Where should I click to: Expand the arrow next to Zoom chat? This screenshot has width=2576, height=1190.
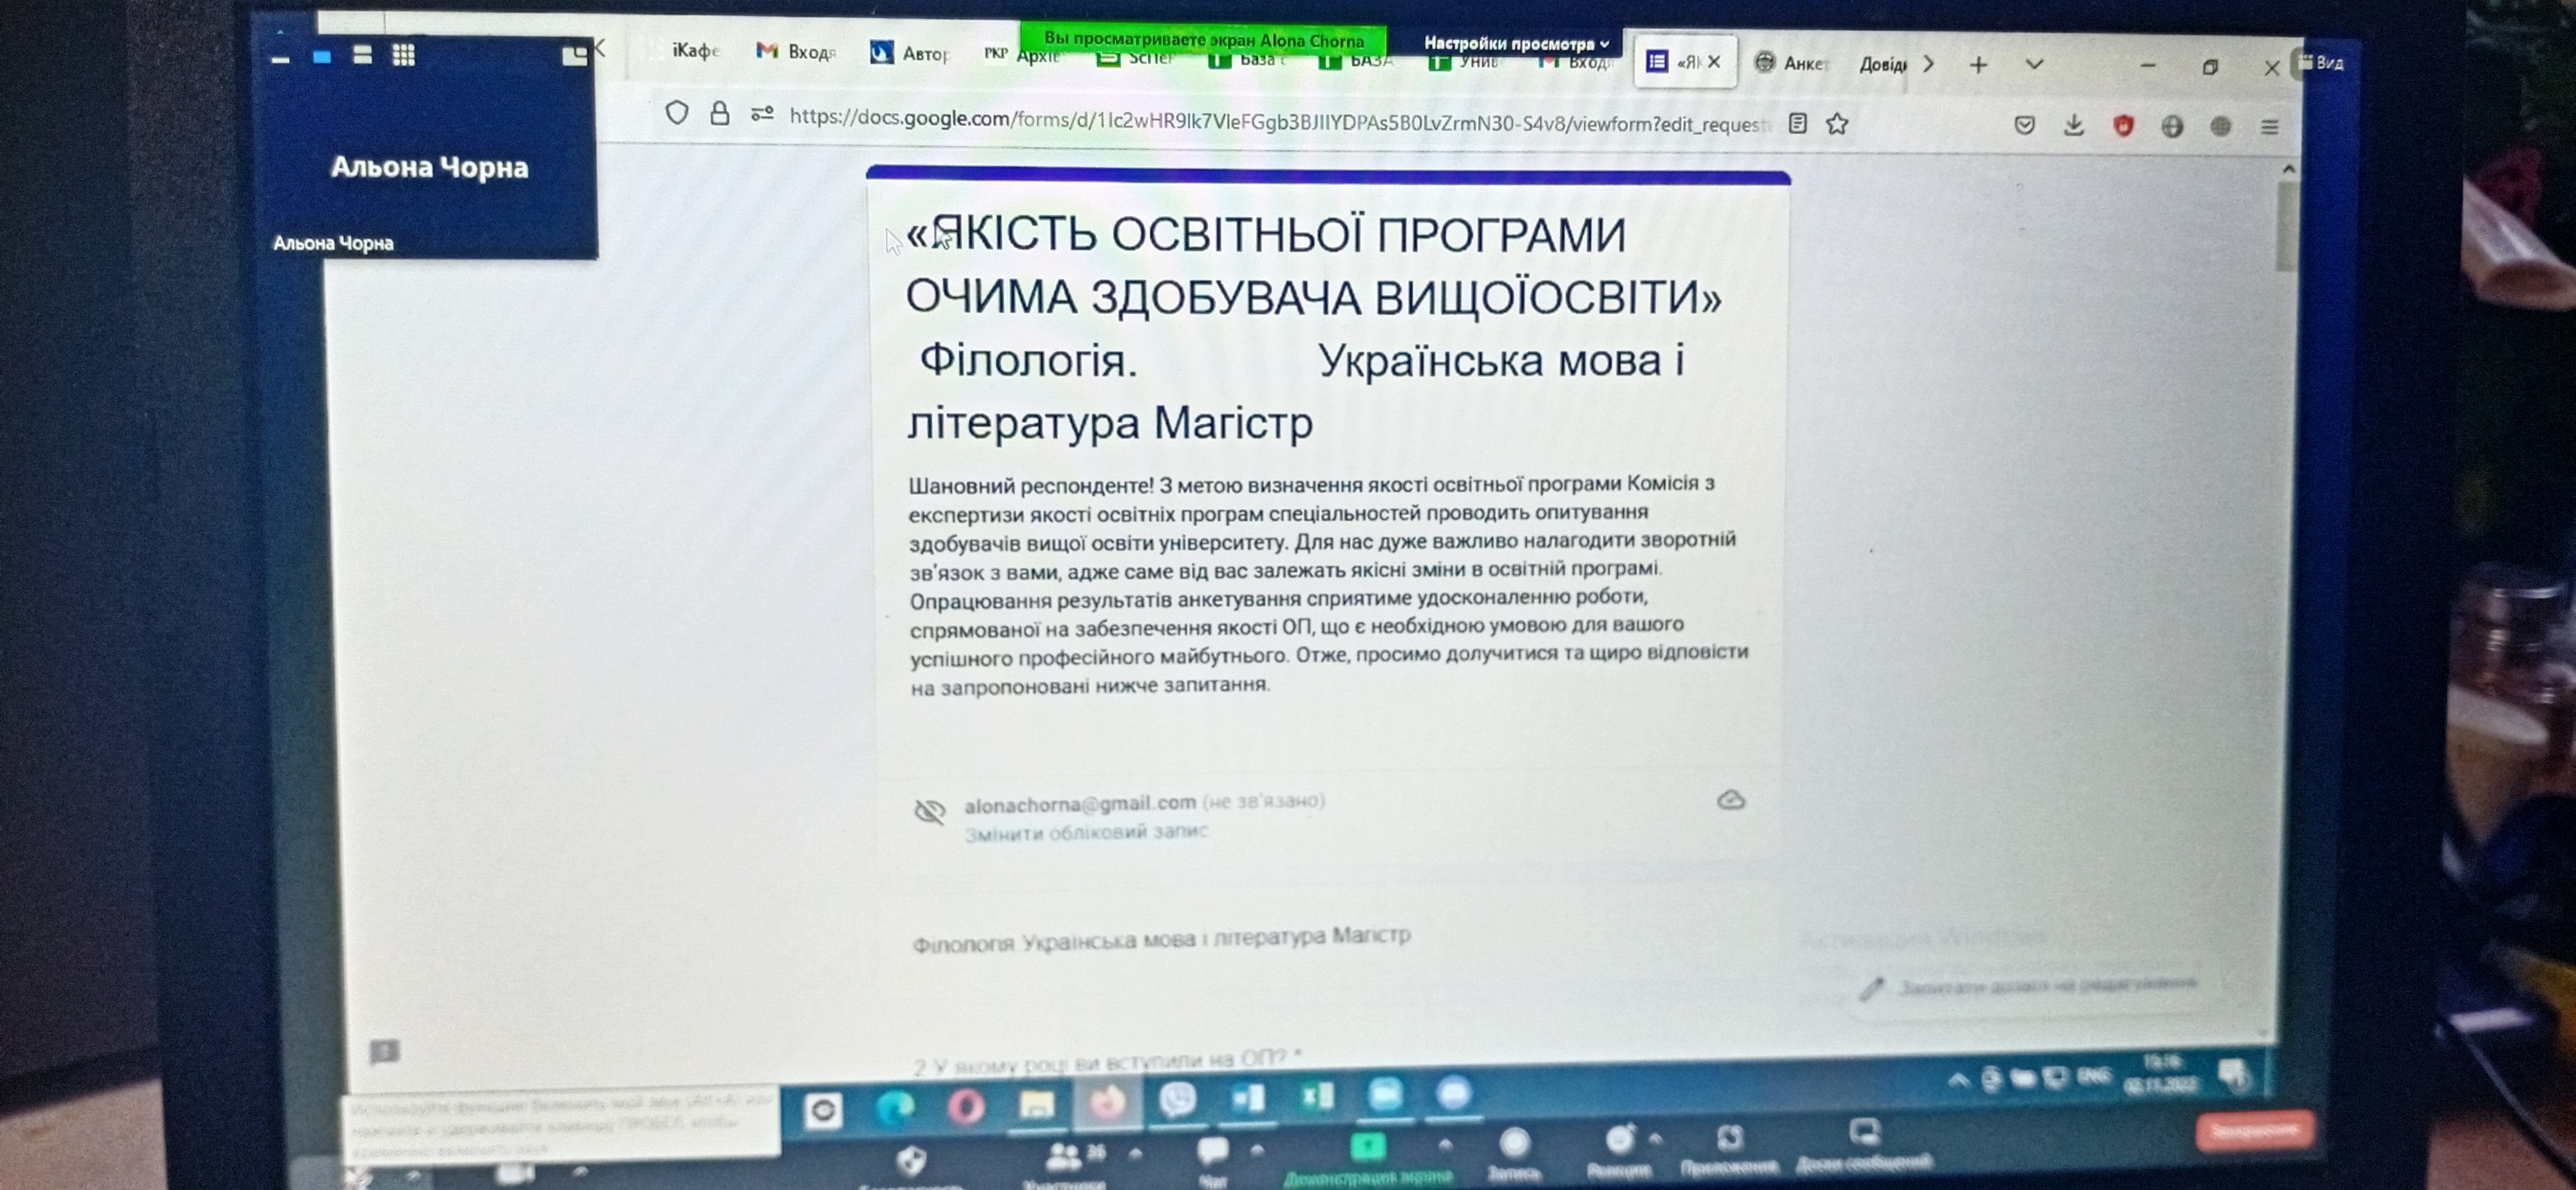(1257, 1150)
